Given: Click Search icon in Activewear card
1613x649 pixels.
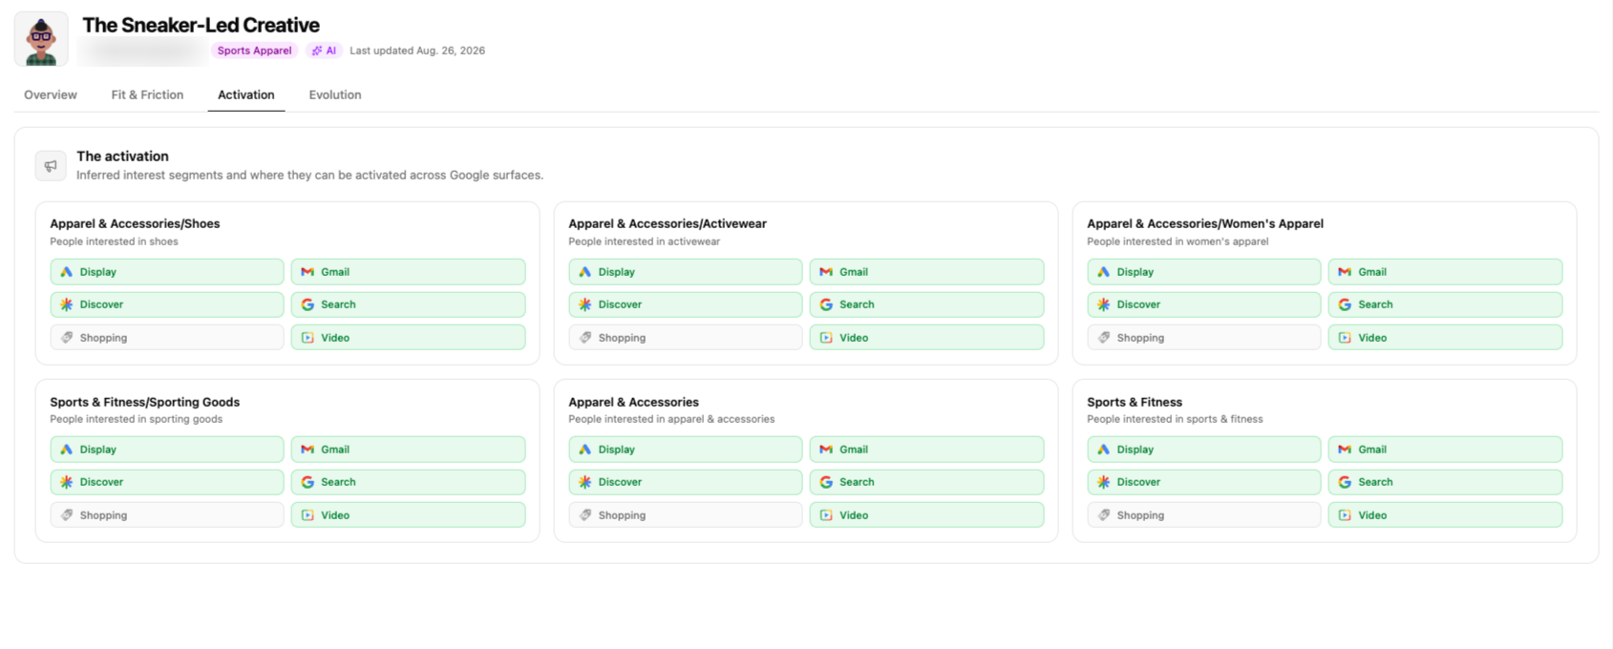Looking at the screenshot, I should point(826,304).
